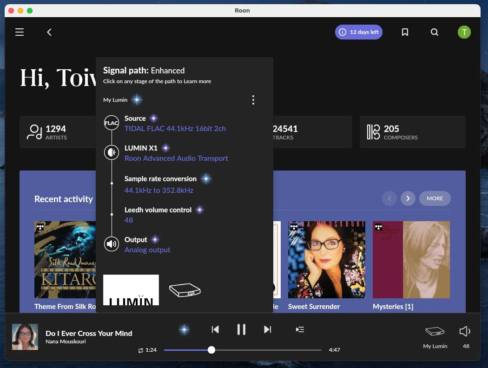Select the My Lumin zone icon

pyautogui.click(x=435, y=331)
